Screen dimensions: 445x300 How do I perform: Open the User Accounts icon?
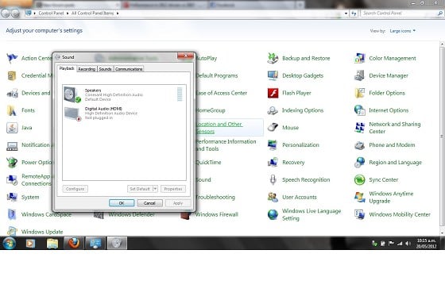(x=273, y=197)
